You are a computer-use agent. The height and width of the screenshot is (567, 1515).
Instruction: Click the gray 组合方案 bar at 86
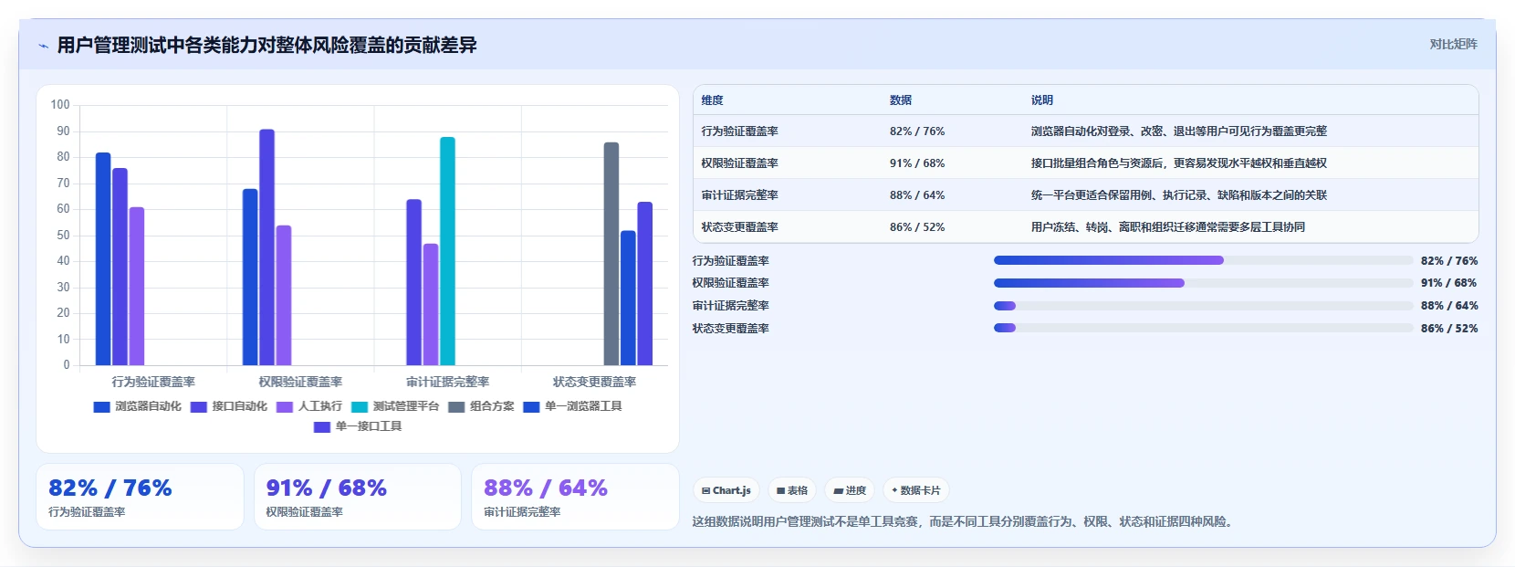pyautogui.click(x=611, y=254)
